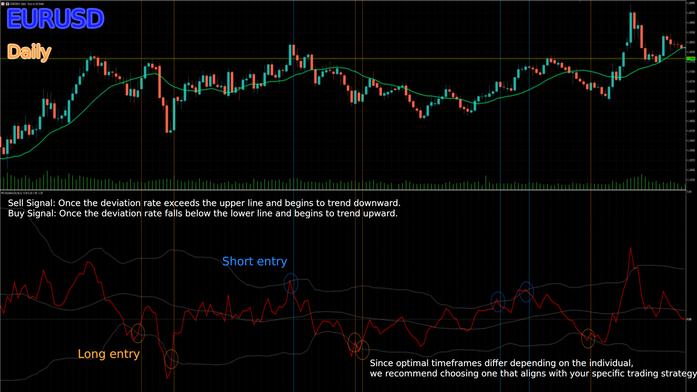Click the rightmost blue circle marker
Viewport: 697px width, 392px height.
(526, 292)
